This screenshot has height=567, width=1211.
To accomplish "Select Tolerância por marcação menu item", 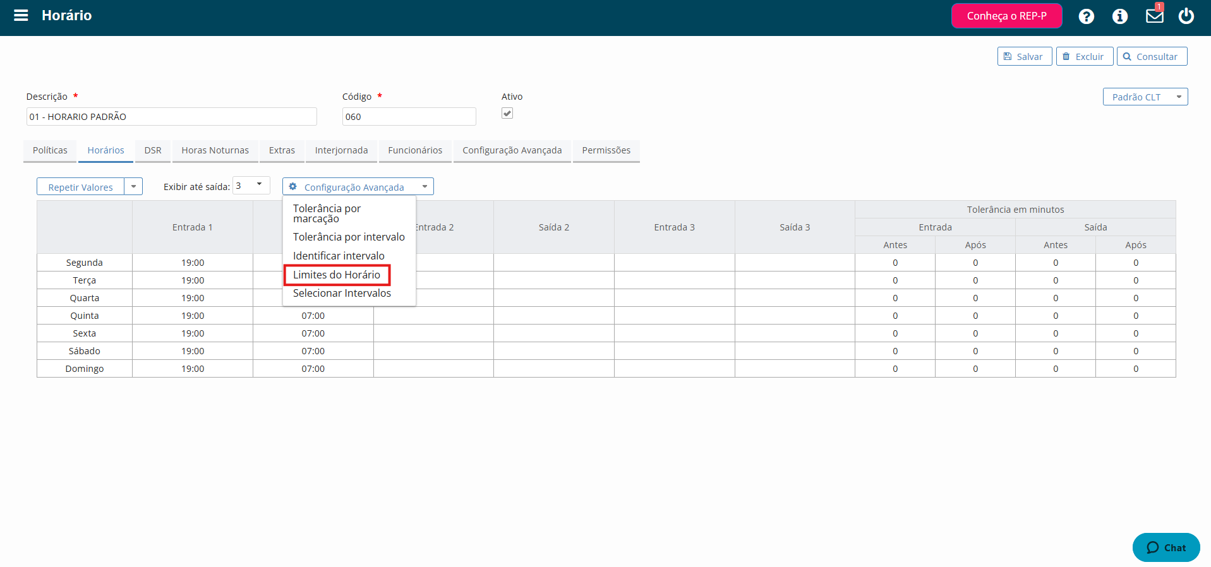I will coord(349,213).
